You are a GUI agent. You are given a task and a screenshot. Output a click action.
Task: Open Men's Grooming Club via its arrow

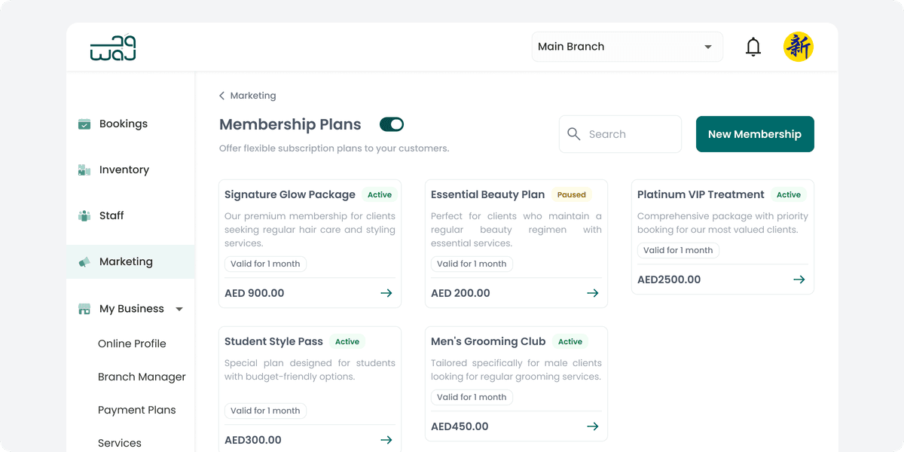593,426
